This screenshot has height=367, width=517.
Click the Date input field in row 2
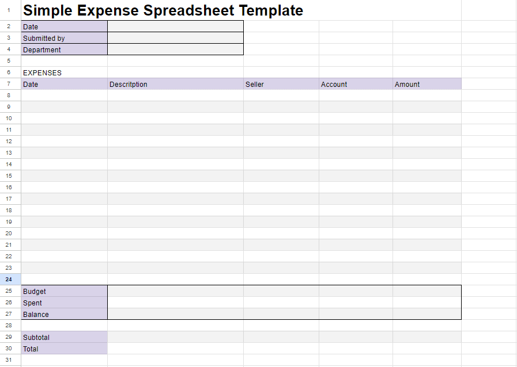175,26
